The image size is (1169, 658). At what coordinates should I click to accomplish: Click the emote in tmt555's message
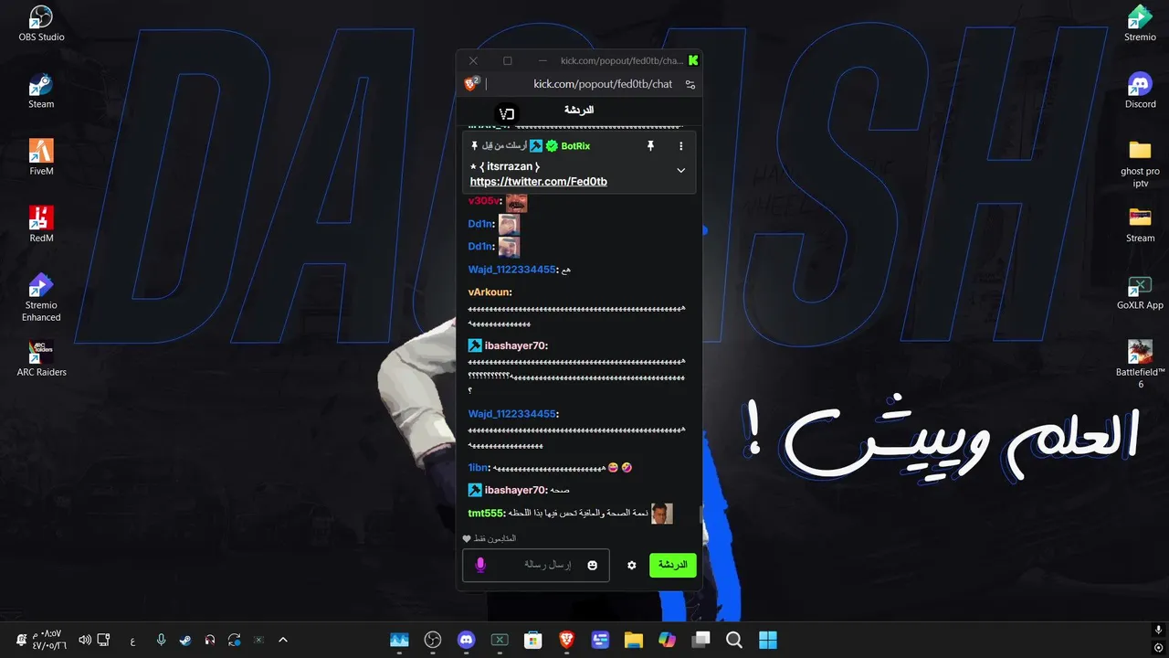[x=662, y=514]
